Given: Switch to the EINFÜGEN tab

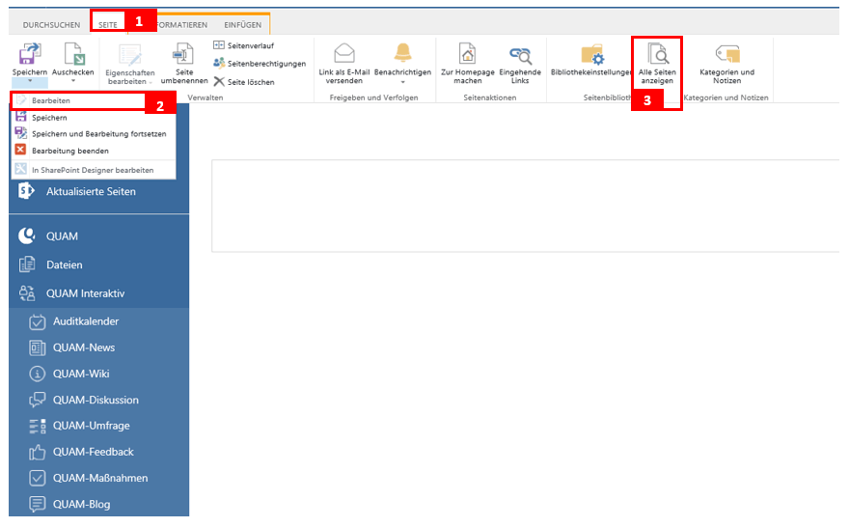Looking at the screenshot, I should (x=242, y=25).
